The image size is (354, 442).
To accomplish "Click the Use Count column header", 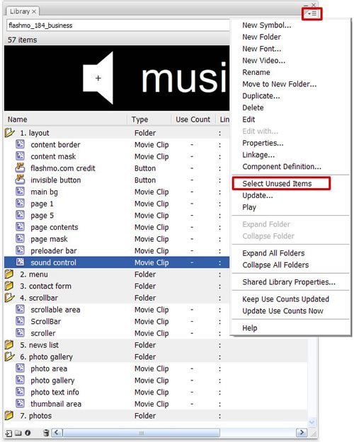I will [193, 120].
